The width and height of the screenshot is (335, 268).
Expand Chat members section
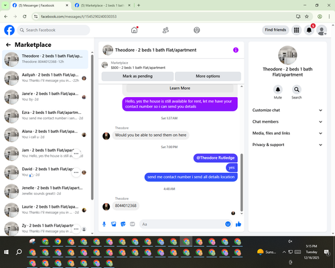(287, 122)
